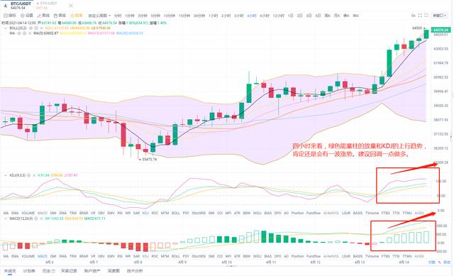Image resolution: width=454 pixels, height=276 pixels.
Task: Click the BTC coin icon beside BTC/USDT
Action: click(5, 6)
